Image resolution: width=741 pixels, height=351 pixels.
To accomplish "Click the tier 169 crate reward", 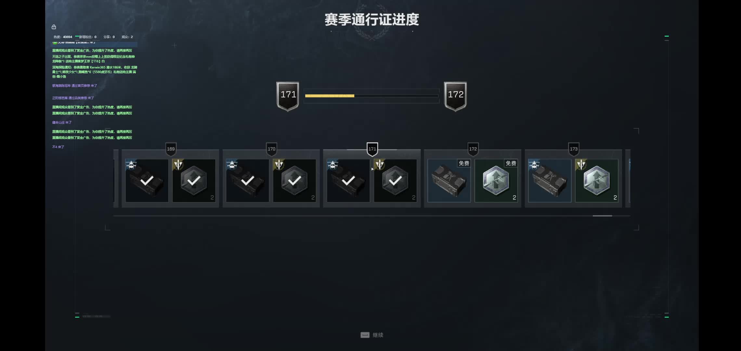I will point(147,181).
